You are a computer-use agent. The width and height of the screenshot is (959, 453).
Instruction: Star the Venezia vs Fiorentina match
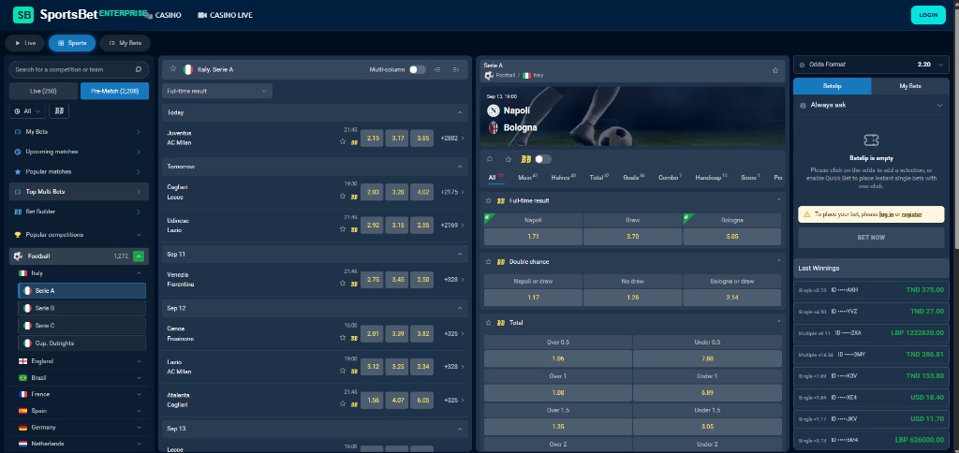click(343, 283)
